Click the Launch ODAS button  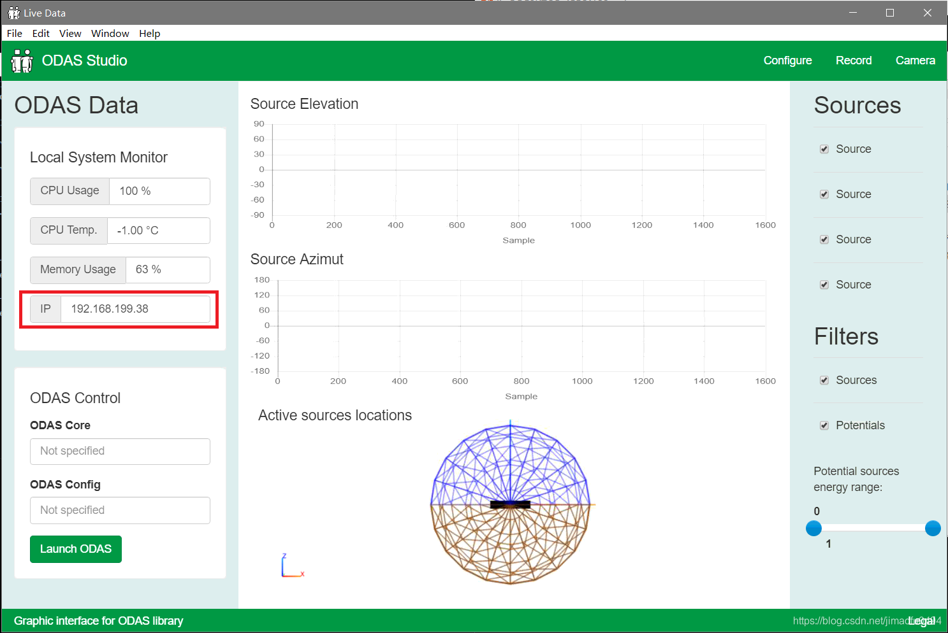tap(76, 549)
